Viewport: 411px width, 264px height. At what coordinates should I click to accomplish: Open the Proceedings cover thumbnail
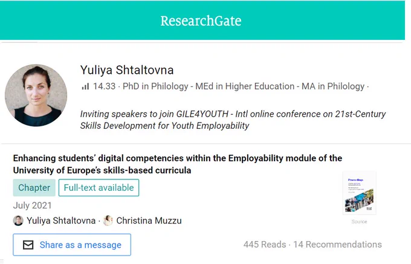pos(359,193)
